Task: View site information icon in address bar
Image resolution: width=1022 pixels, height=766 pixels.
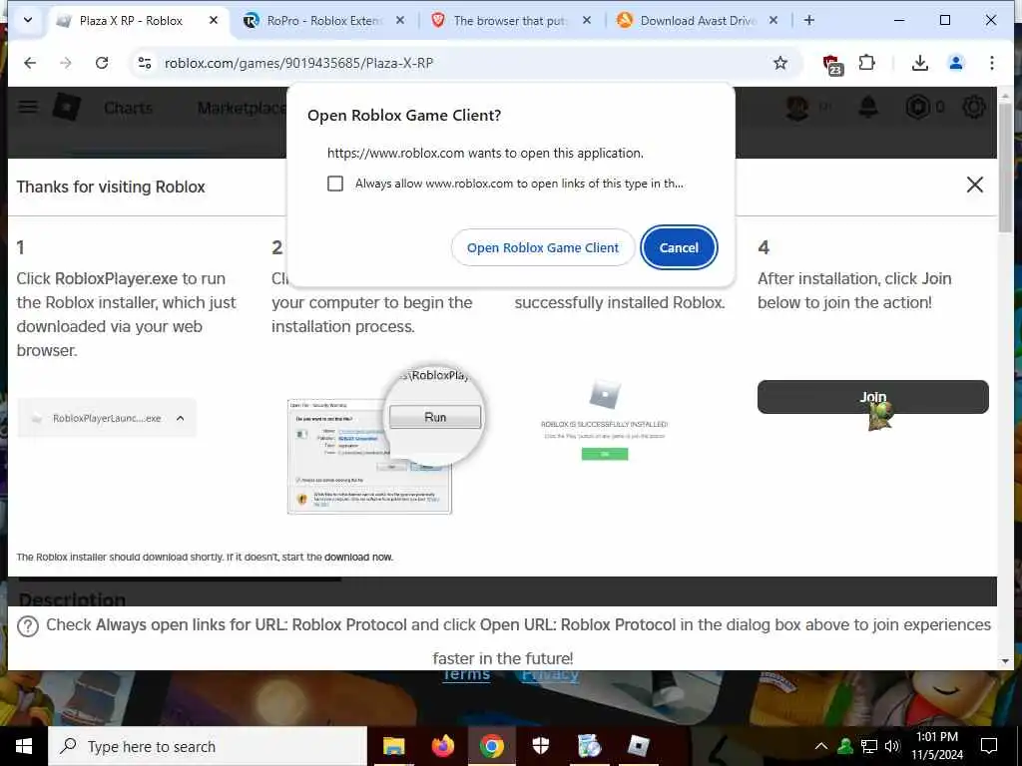Action: point(145,63)
